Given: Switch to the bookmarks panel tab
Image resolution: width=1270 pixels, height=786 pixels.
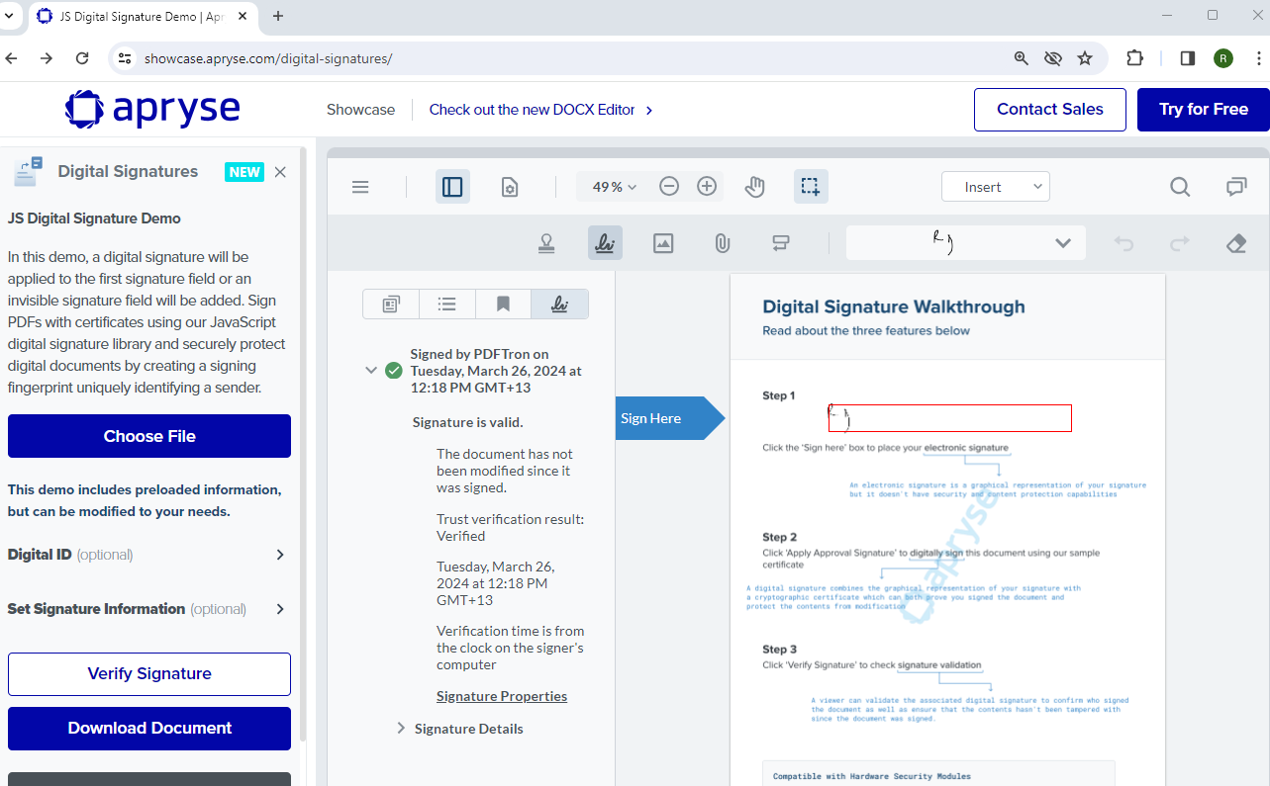Looking at the screenshot, I should coord(503,304).
